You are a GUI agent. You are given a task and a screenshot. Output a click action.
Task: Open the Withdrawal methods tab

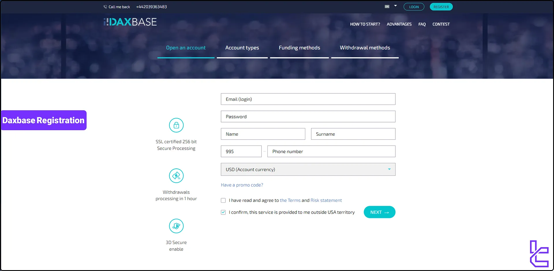click(365, 48)
